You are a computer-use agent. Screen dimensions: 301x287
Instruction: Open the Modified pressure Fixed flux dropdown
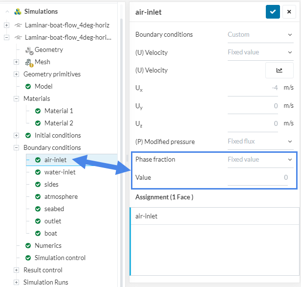click(x=260, y=142)
